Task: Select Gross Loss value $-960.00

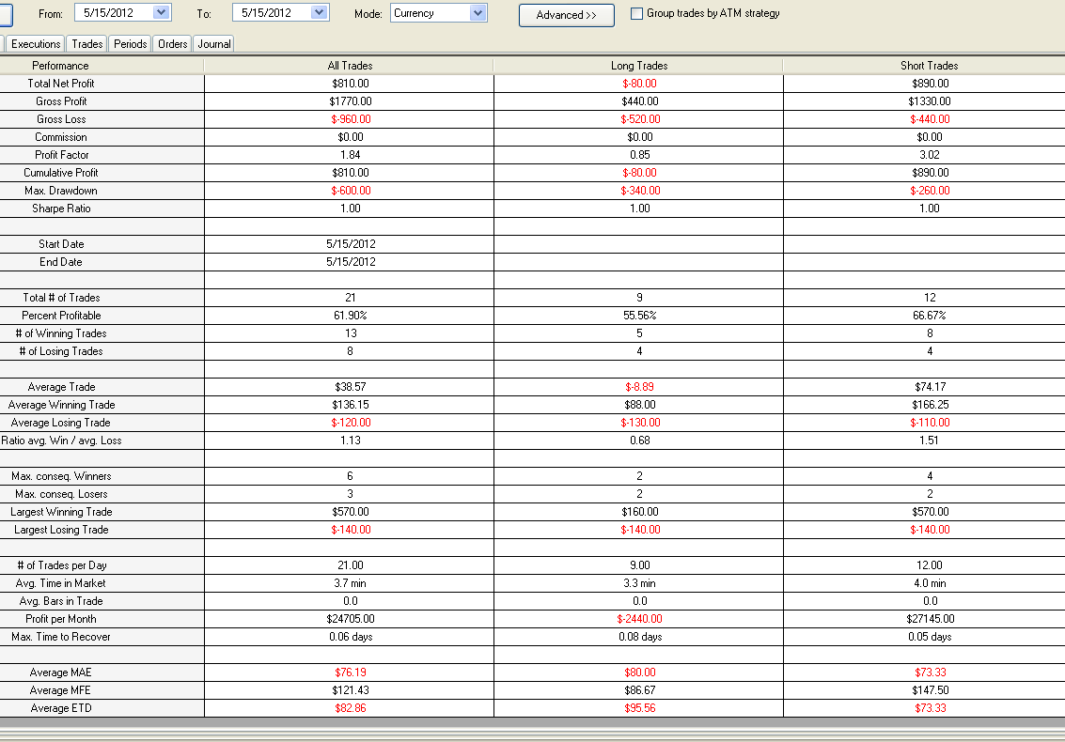Action: point(351,119)
